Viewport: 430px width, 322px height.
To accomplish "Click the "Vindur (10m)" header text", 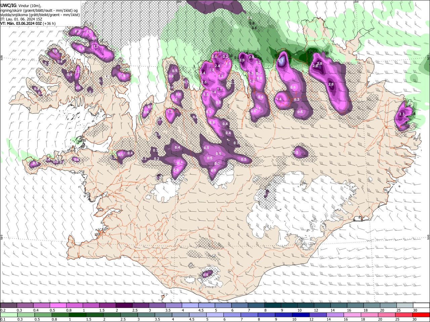I will (30, 6).
